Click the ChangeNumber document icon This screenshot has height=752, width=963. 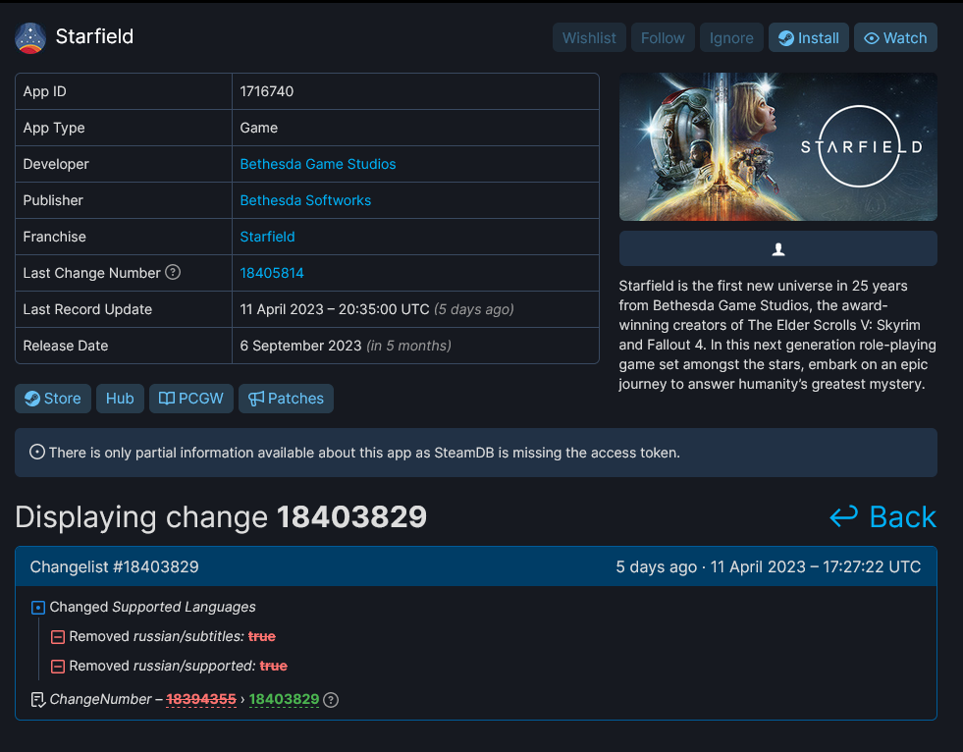tap(38, 700)
